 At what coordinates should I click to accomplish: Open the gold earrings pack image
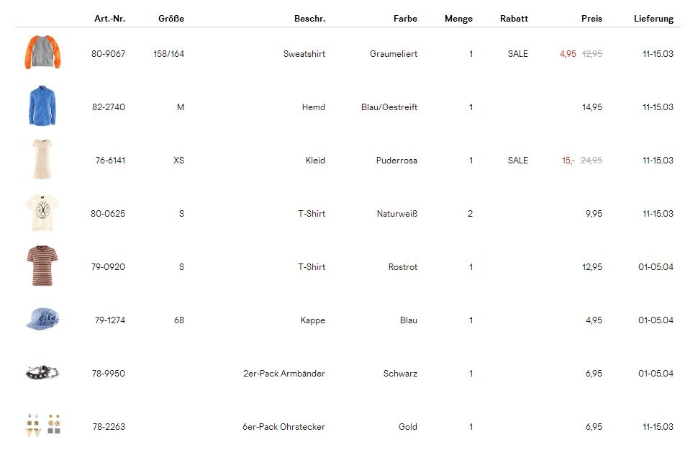[42, 425]
